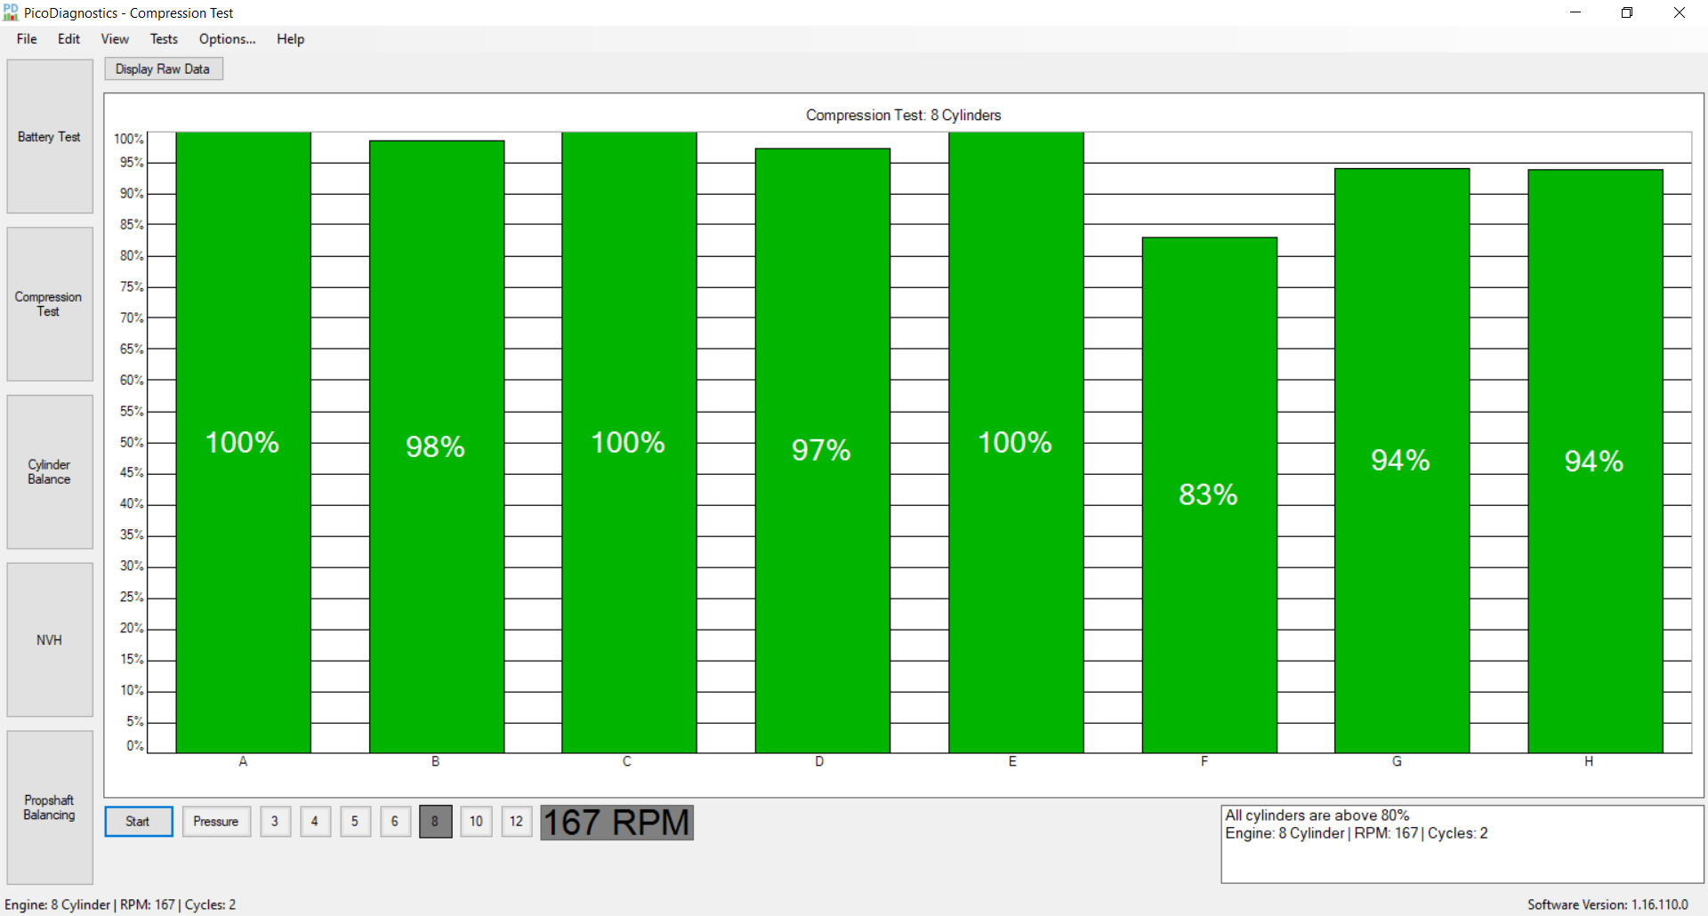Click cylinder D bar showing 97%
The height and width of the screenshot is (916, 1708).
tap(823, 450)
